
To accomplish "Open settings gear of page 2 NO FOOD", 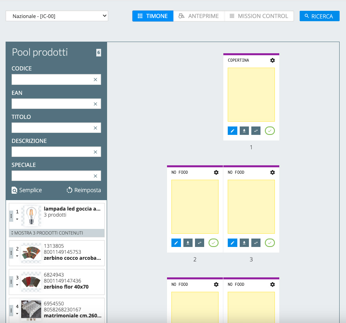I will pos(216,173).
